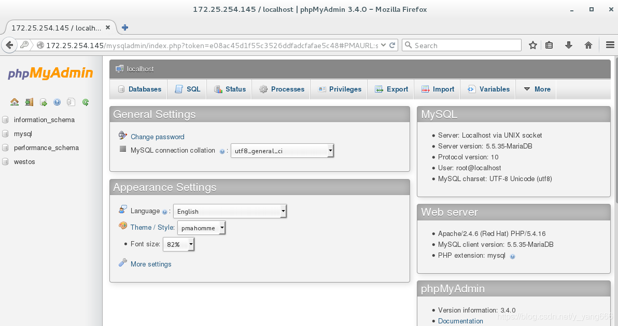Click the localhost server icon in breadcrumb
Viewport: 618px width, 326px height.
(x=119, y=69)
